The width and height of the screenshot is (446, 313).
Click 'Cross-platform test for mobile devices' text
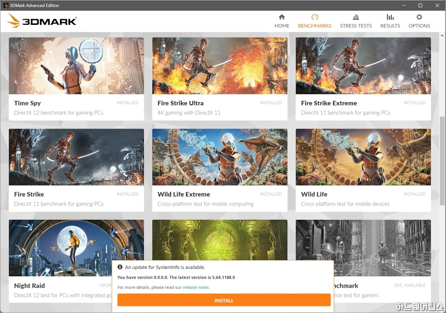click(345, 204)
